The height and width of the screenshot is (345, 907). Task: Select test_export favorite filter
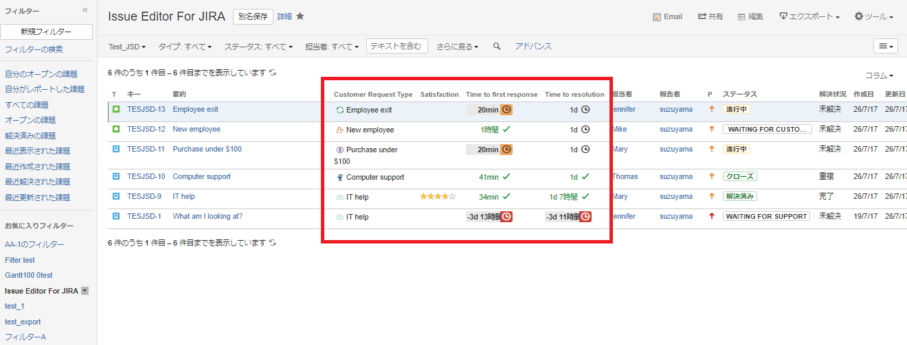pos(23,322)
